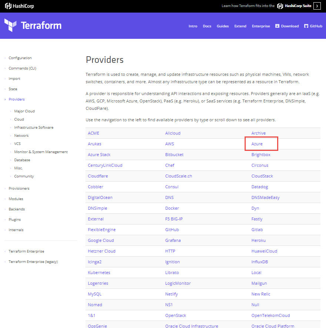Screen dimensions: 326x328
Task: Select Monitor & System Management subcategory
Action: tap(41, 152)
